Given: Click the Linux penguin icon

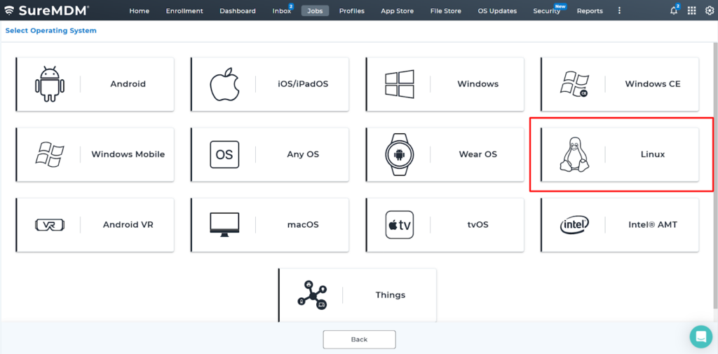Looking at the screenshot, I should pos(574,154).
